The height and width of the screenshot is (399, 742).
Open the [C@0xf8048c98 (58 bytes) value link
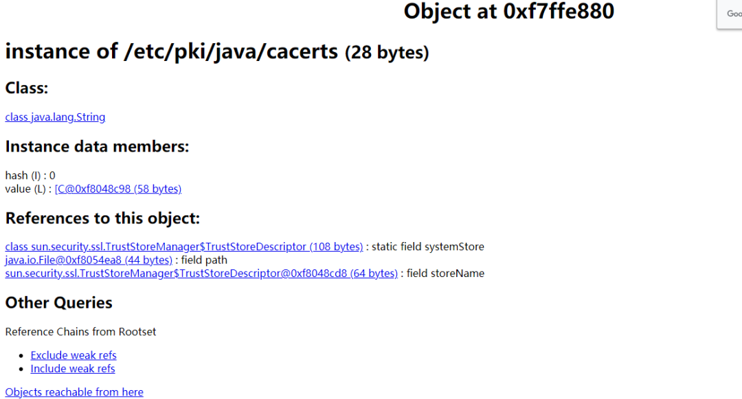117,189
